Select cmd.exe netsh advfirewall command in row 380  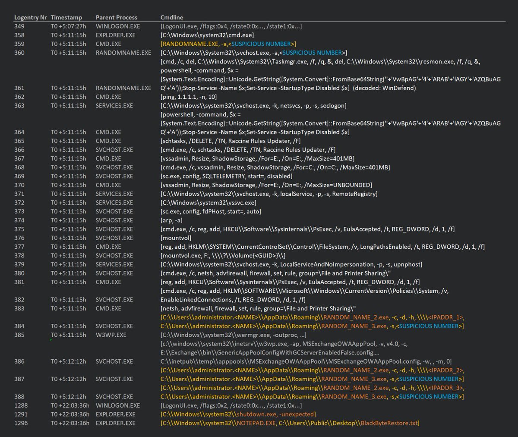coord(276,274)
